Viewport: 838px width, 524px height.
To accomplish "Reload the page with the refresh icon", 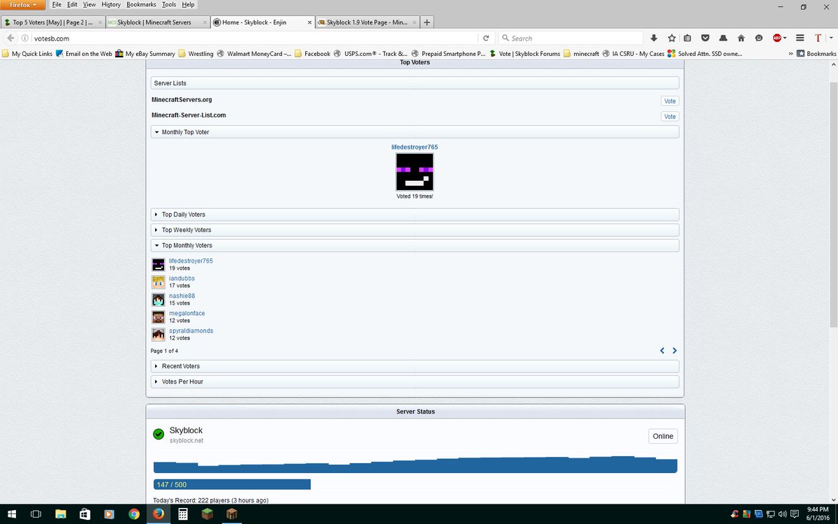I will point(486,38).
